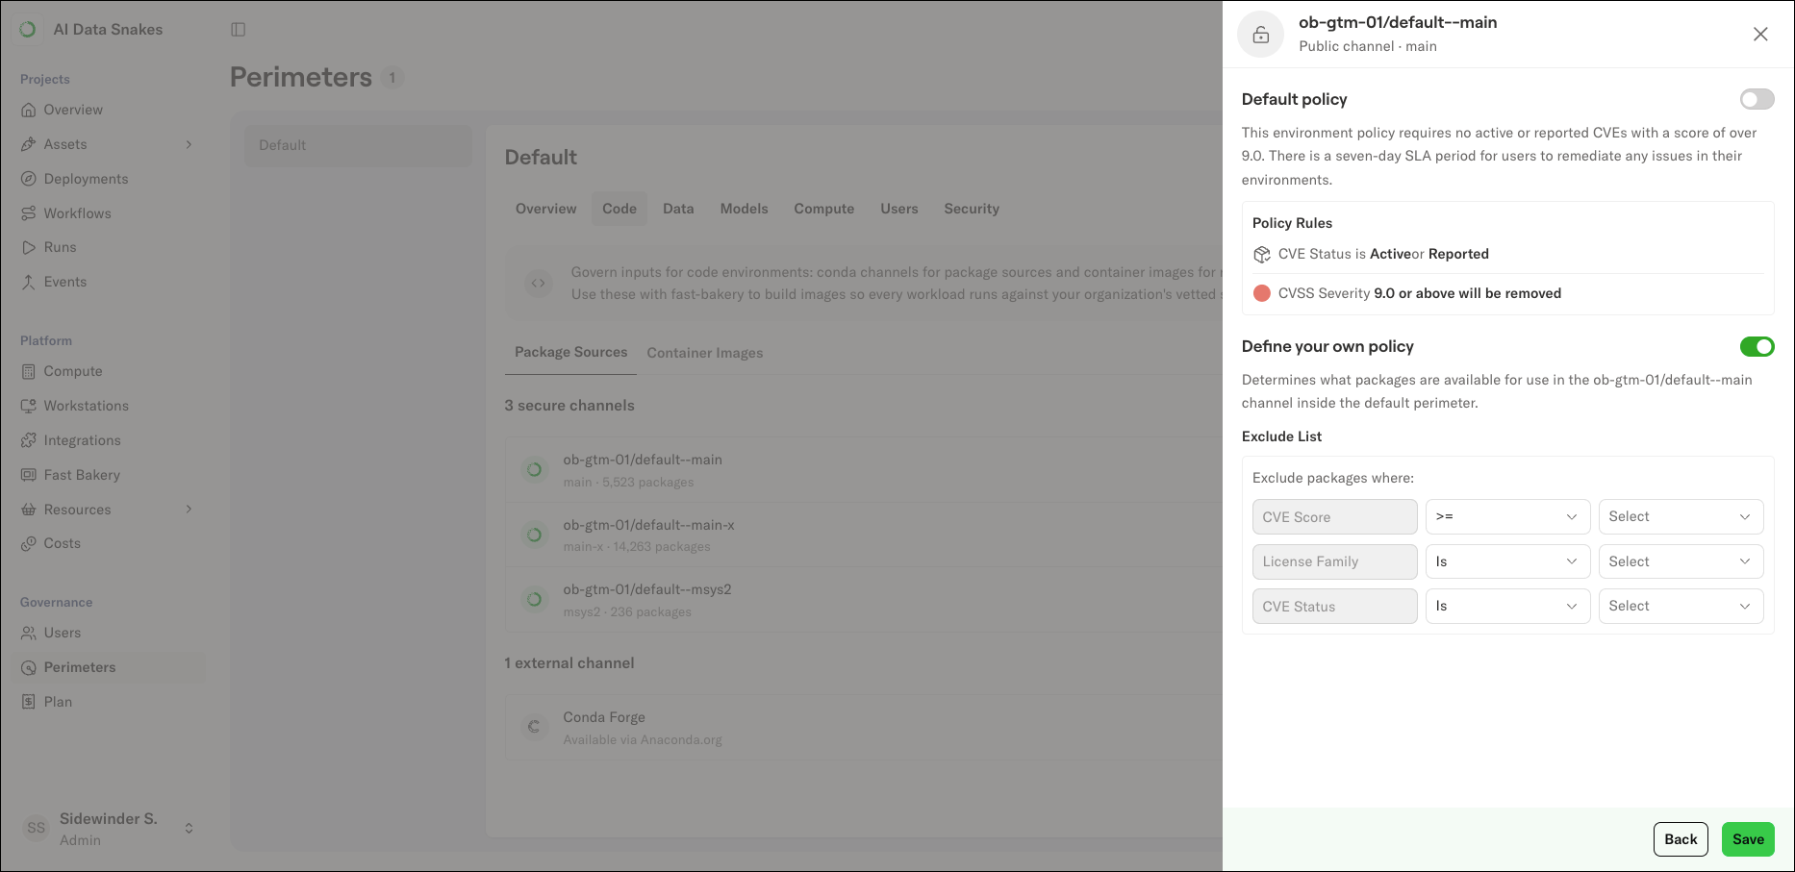Open the License Family value Select dropdown
Screen dimensions: 1795x872
click(1681, 561)
